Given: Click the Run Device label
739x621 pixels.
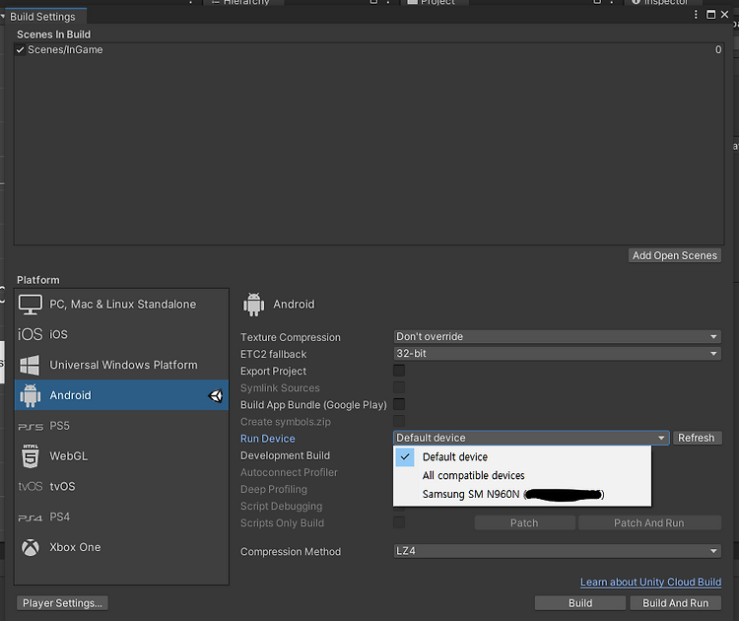Looking at the screenshot, I should click(268, 439).
